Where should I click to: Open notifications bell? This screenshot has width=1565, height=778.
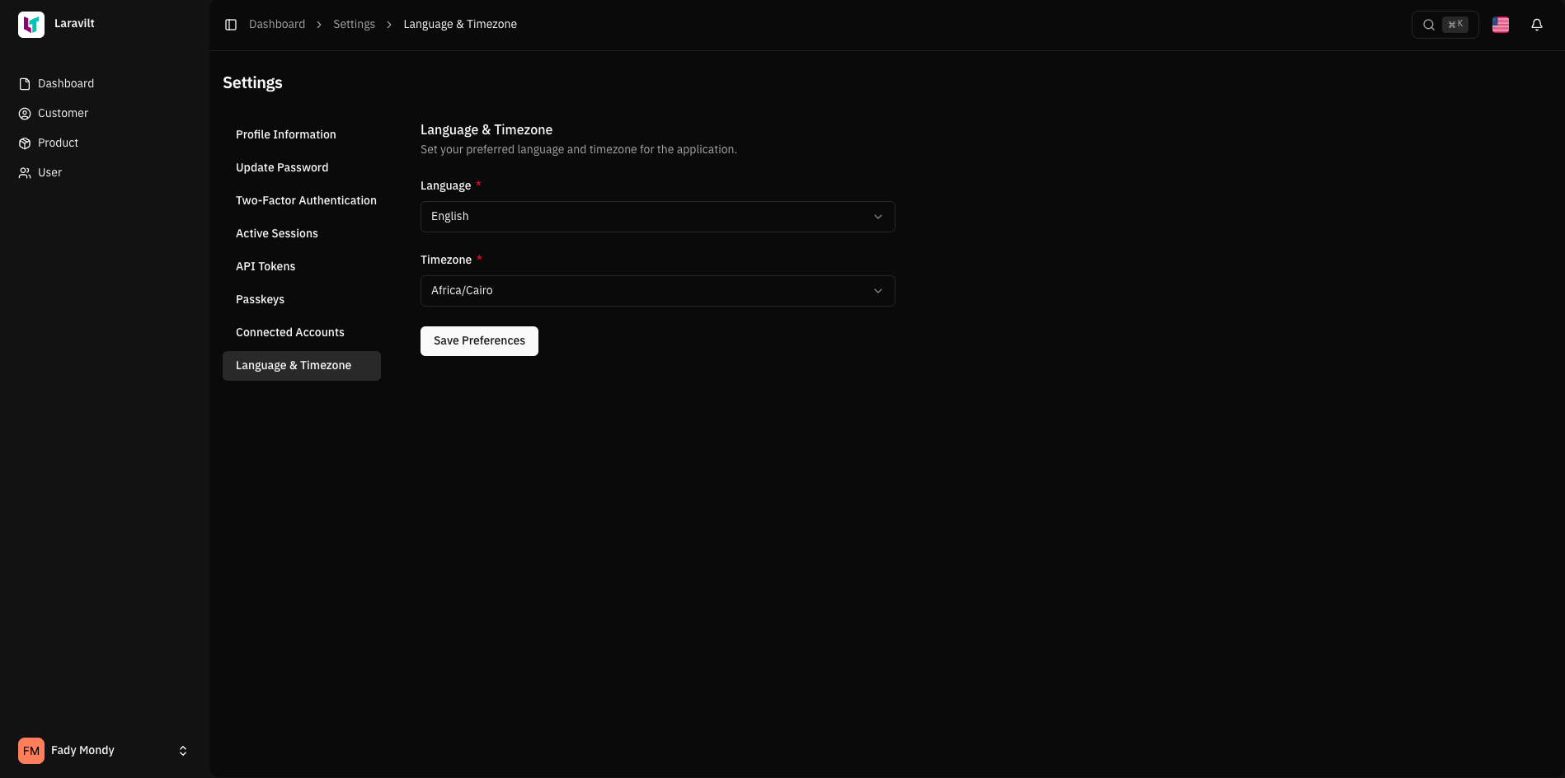coord(1537,25)
